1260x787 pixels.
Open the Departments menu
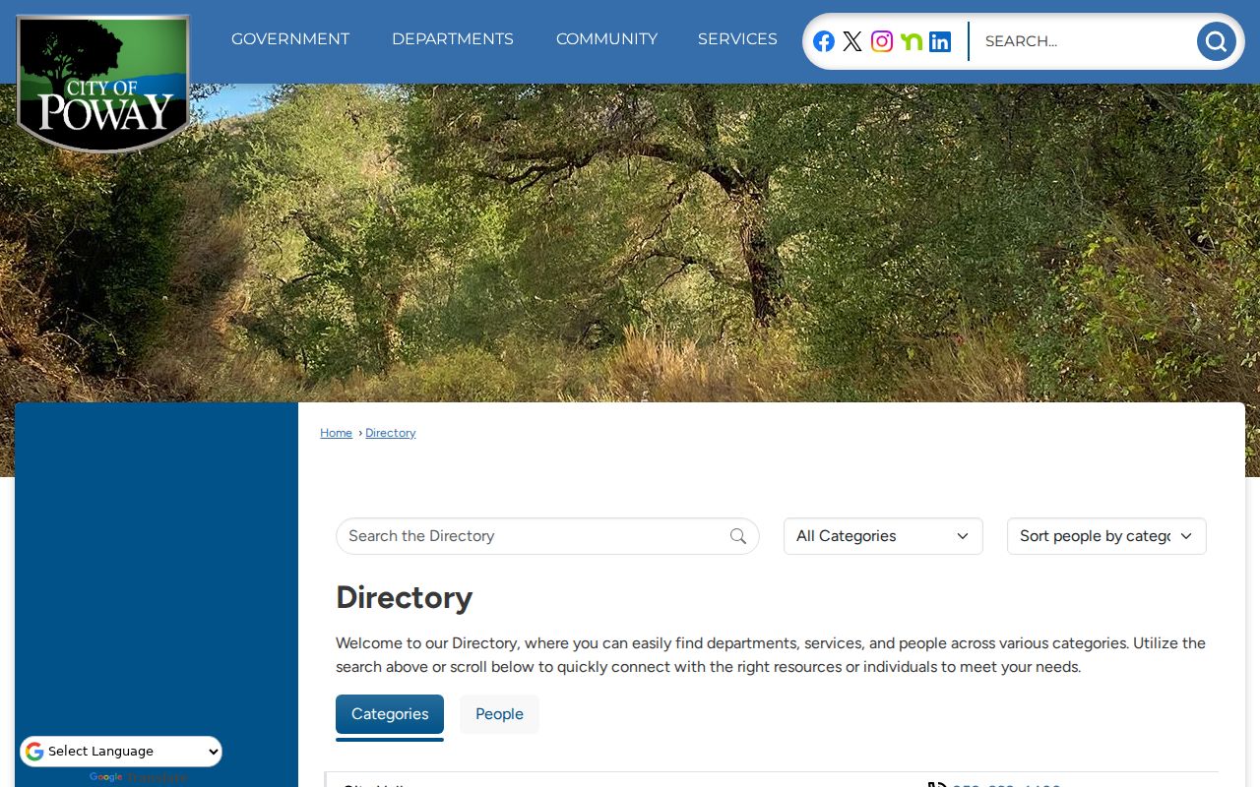click(x=453, y=39)
